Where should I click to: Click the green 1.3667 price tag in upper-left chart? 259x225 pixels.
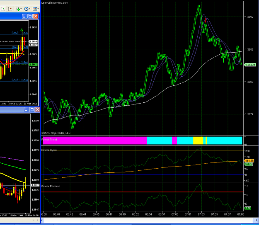coord(34,64)
